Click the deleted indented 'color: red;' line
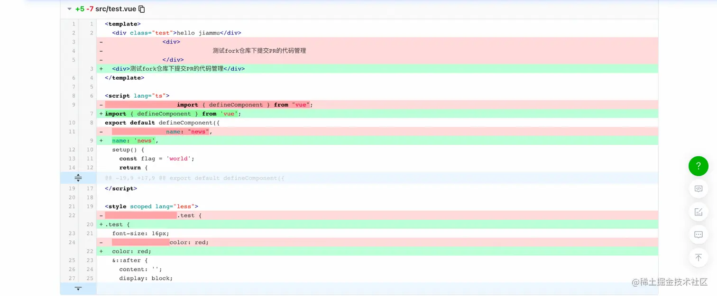Image resolution: width=717 pixels, height=296 pixels. pyautogui.click(x=377, y=242)
